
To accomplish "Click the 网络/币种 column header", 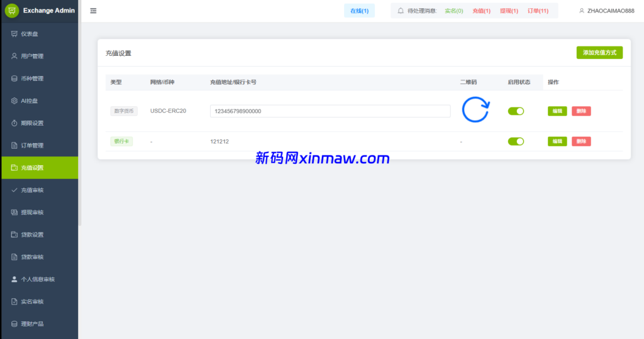I will click(x=162, y=82).
